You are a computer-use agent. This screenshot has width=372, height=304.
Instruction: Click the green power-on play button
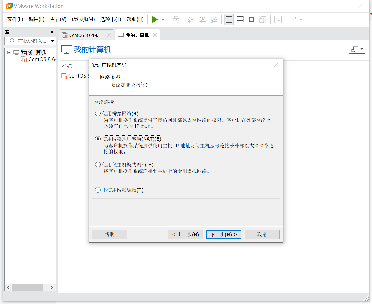click(x=155, y=19)
